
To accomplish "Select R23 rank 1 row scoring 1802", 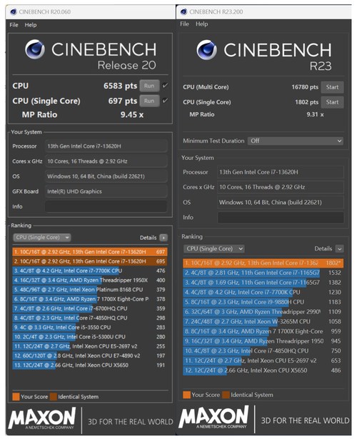I will [263, 263].
